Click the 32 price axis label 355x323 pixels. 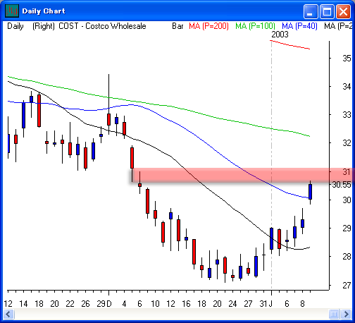347,143
